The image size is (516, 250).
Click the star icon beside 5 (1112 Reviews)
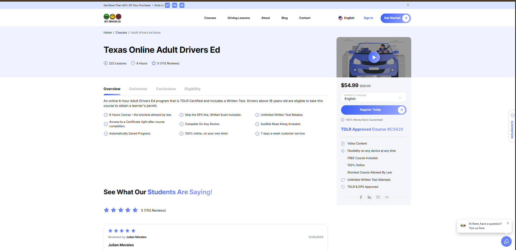[x=154, y=63]
